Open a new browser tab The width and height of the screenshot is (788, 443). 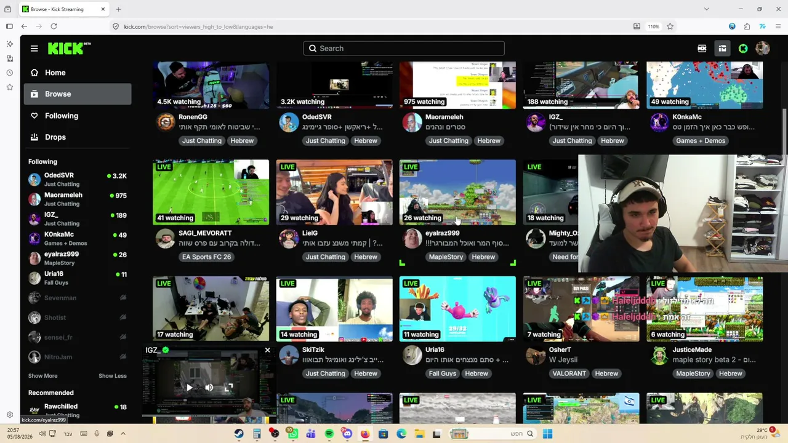click(118, 9)
